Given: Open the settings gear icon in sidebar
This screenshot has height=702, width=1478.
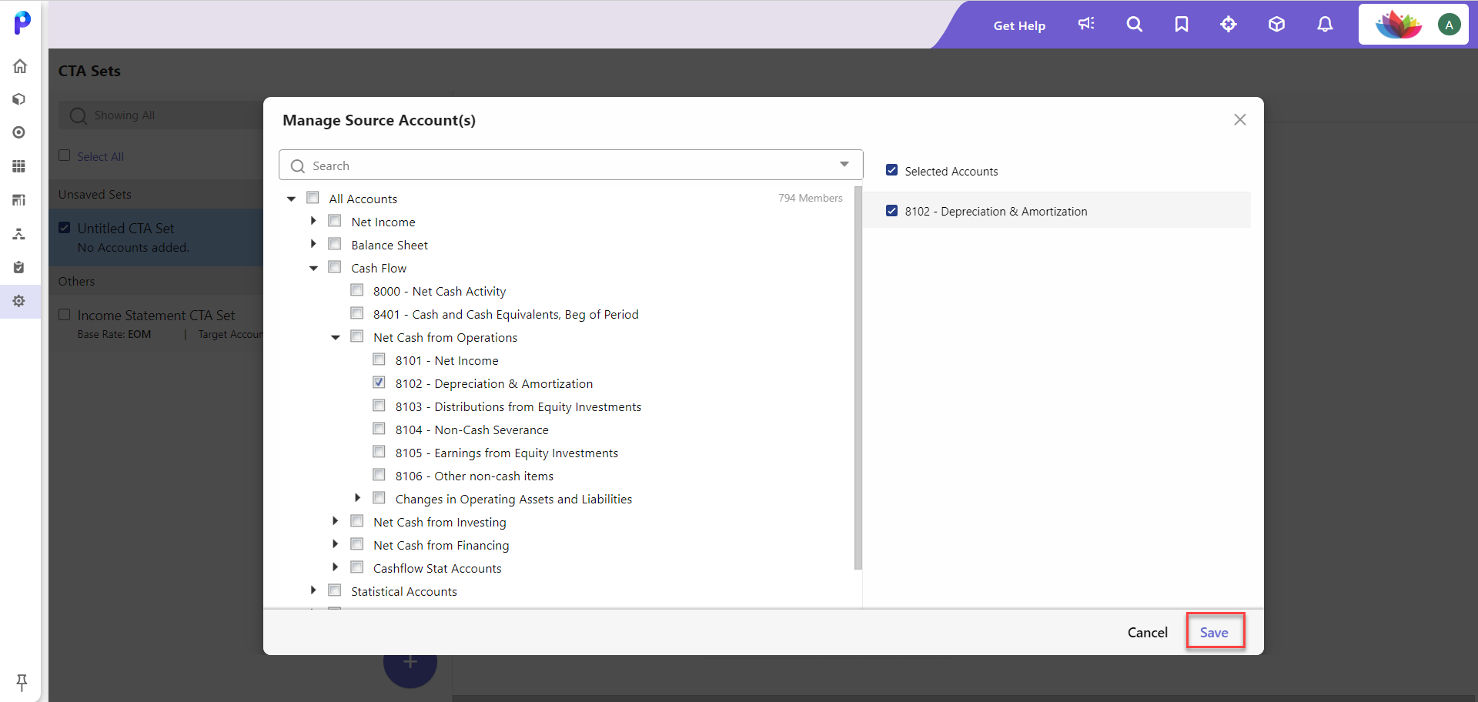Looking at the screenshot, I should pos(19,301).
